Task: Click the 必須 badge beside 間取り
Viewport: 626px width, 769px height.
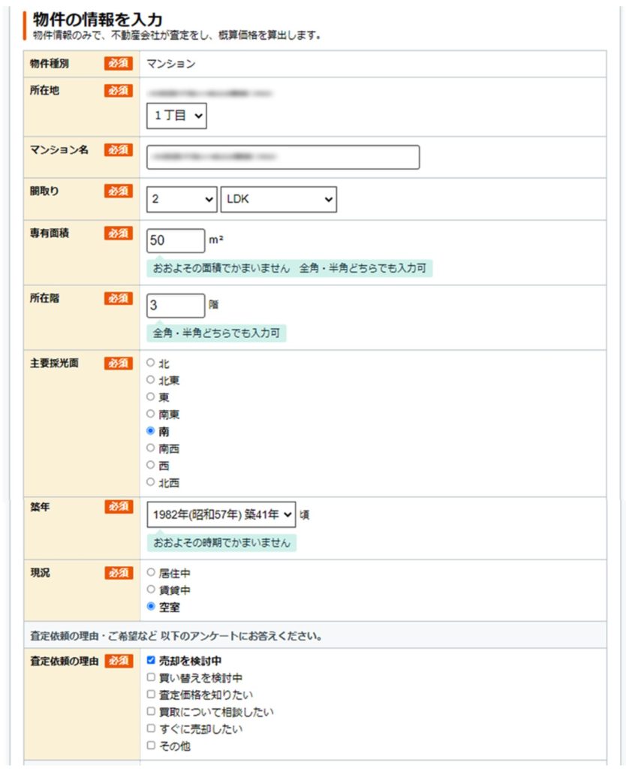Action: (x=118, y=191)
